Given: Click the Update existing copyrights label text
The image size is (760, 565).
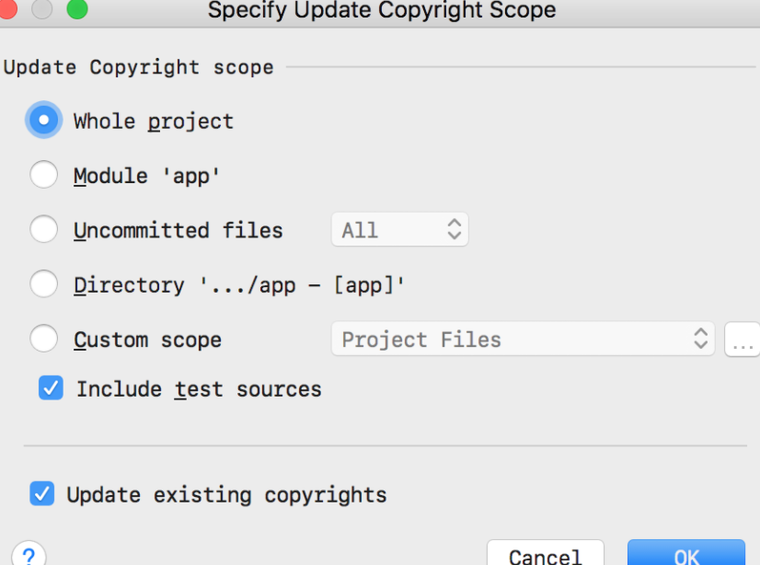Looking at the screenshot, I should [227, 495].
